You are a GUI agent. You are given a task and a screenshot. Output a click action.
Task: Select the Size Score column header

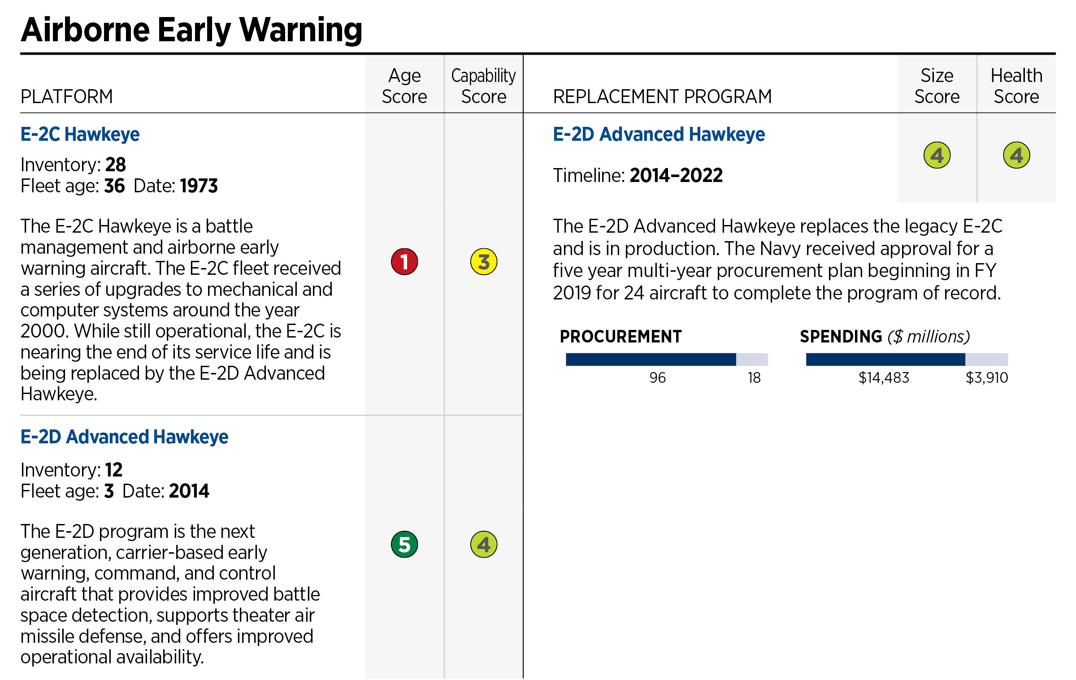[937, 86]
